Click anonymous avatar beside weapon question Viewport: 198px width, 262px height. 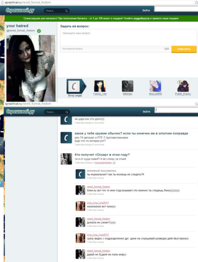(66, 138)
